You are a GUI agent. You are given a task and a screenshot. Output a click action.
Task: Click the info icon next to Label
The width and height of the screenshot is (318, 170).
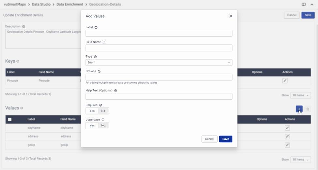pyautogui.click(x=96, y=28)
